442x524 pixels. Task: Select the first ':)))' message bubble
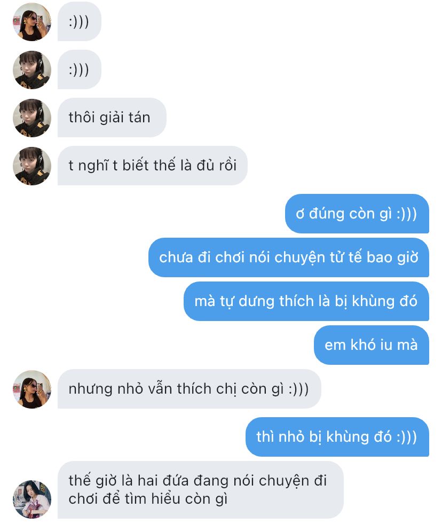[79, 22]
